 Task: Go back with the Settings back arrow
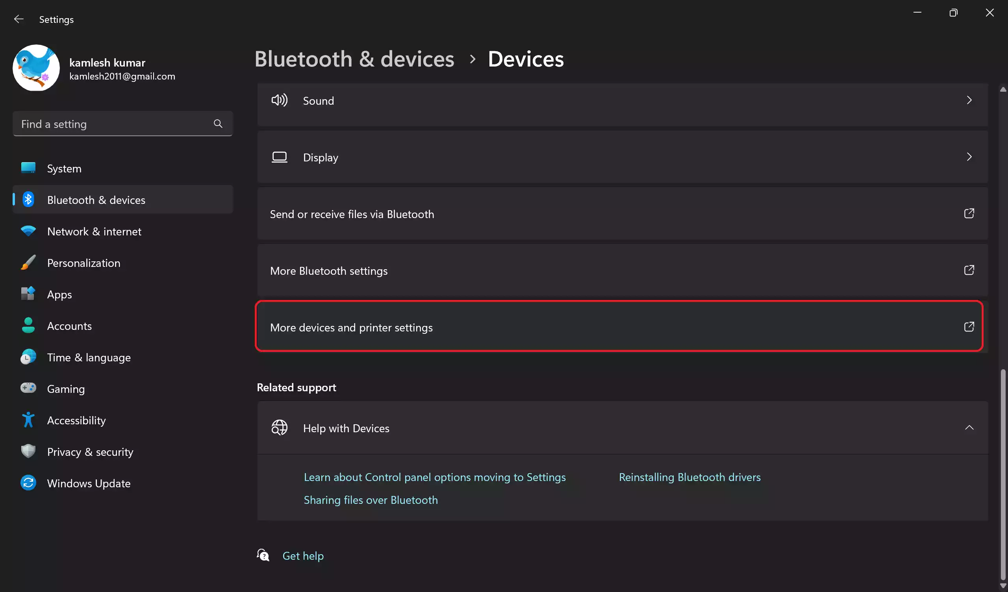pos(19,19)
